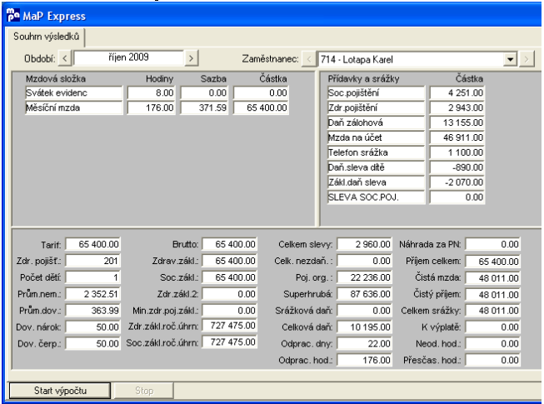Click the amount 13 155.00
Viewport: 544px width, 404px height.
(457, 122)
